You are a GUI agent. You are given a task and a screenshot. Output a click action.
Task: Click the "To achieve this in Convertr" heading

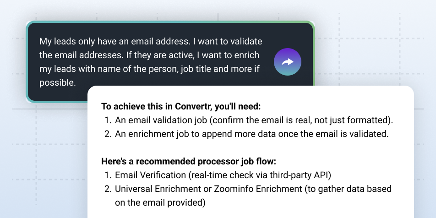coord(181,107)
